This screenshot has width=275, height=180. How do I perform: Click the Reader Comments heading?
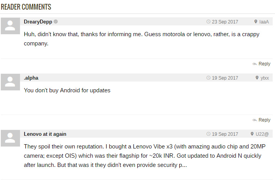point(26,7)
